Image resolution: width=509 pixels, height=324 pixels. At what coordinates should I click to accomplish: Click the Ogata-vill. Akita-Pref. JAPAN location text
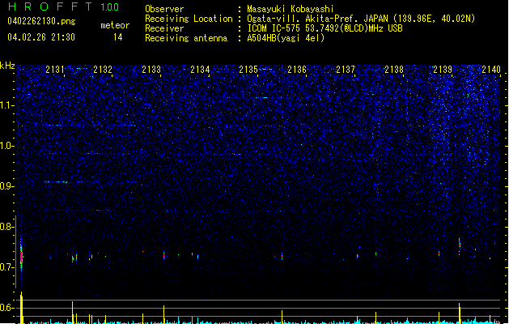[361, 19]
